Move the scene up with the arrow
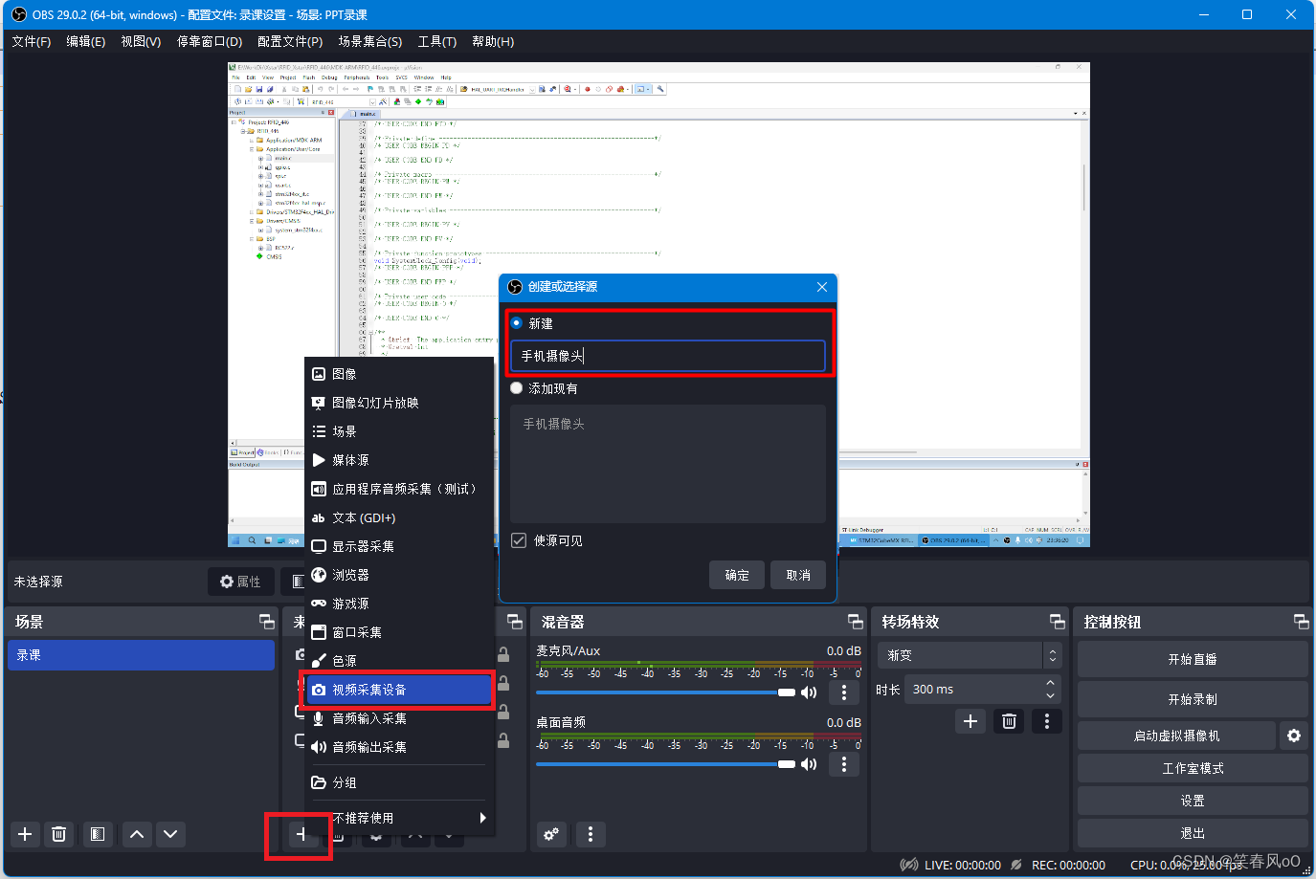Image resolution: width=1316 pixels, height=879 pixels. 137,834
